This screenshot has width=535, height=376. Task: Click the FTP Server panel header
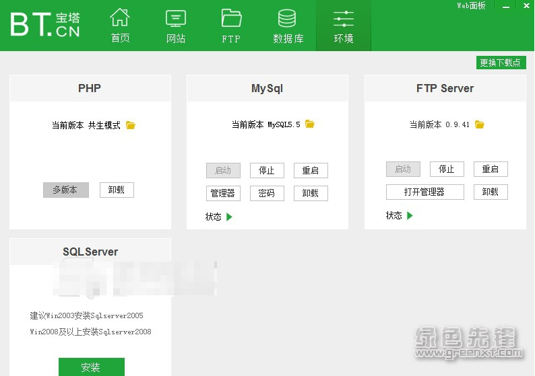(445, 88)
